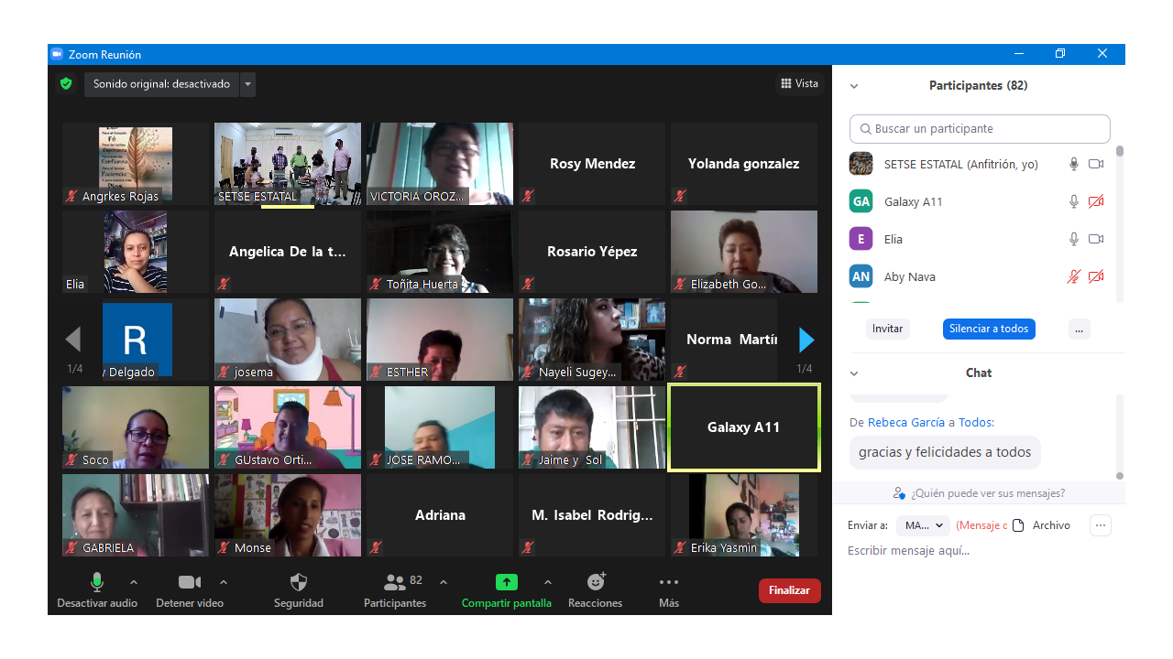Toggle SETSE ESTATAL camera icon in list

1096,164
